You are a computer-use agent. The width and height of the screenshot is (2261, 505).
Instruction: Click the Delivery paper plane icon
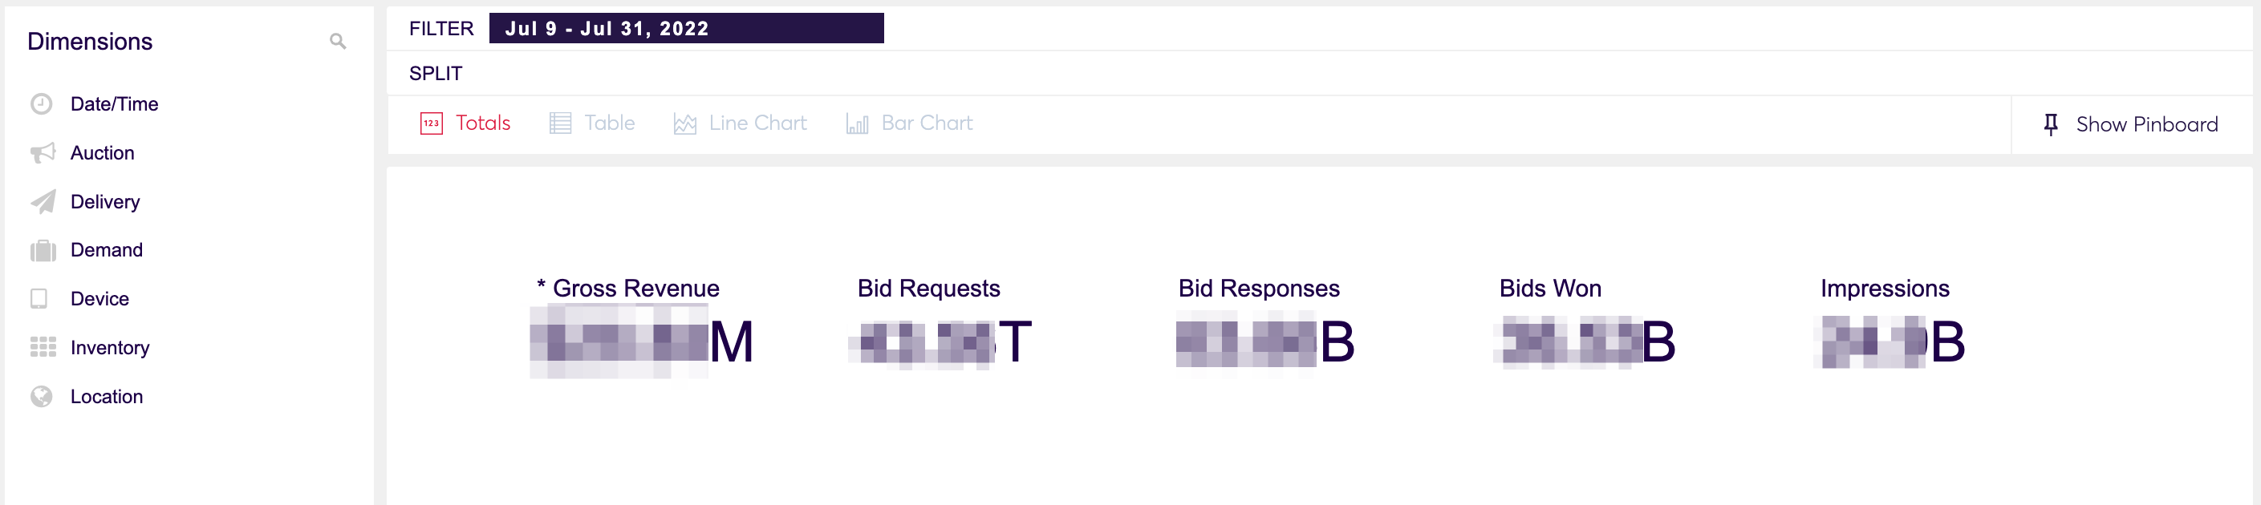(x=43, y=202)
